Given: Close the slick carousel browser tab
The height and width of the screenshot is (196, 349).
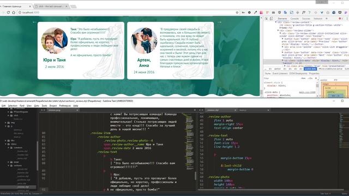Looking at the screenshot, I should 67,7.
